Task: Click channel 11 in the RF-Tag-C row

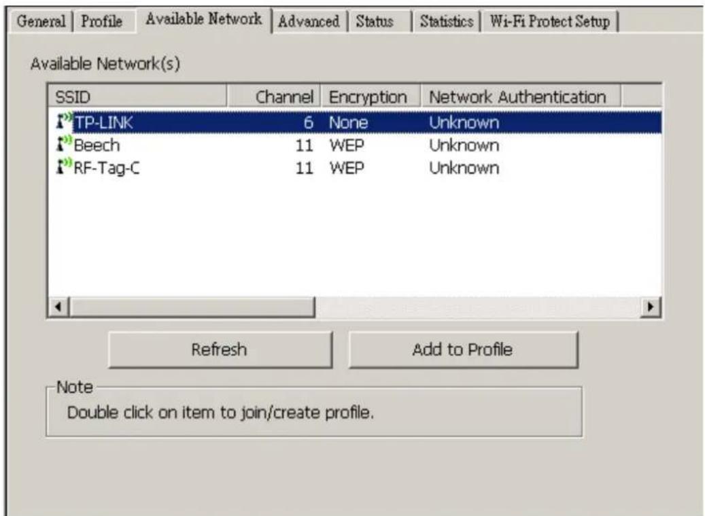Action: click(x=304, y=168)
